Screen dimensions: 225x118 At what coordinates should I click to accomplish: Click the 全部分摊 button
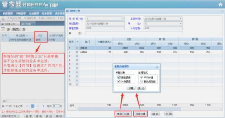coord(140,114)
